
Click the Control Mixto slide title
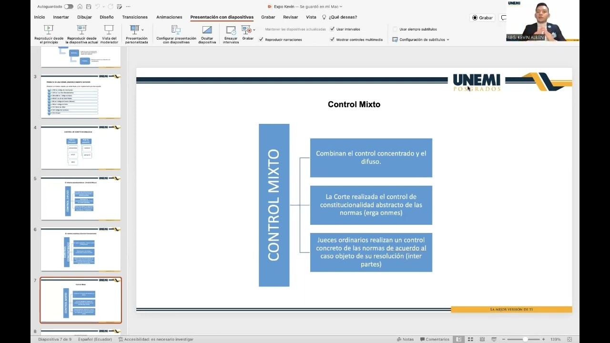354,104
